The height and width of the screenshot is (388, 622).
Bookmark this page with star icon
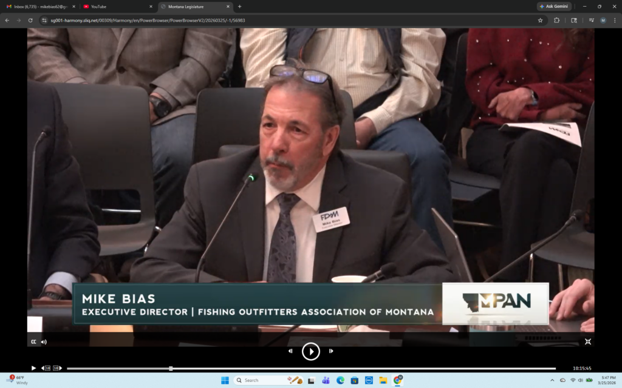(540, 20)
